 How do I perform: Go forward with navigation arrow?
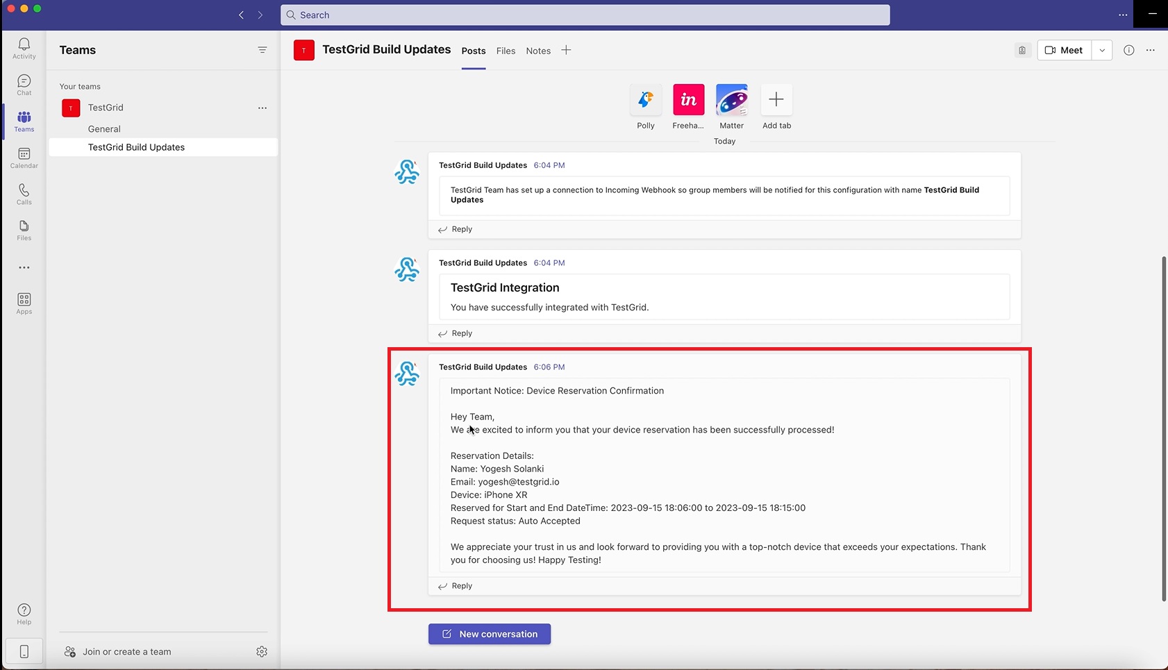tap(260, 15)
